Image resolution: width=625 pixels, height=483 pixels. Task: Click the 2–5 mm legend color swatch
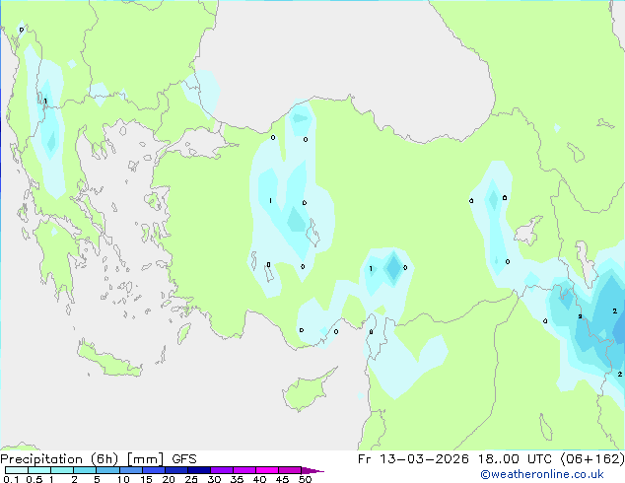[85, 470]
